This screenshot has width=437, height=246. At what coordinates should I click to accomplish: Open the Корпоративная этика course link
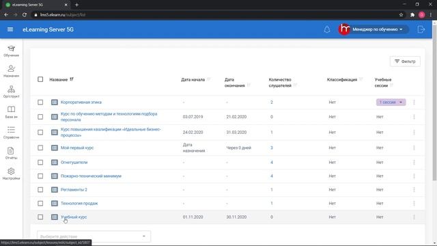click(x=81, y=102)
